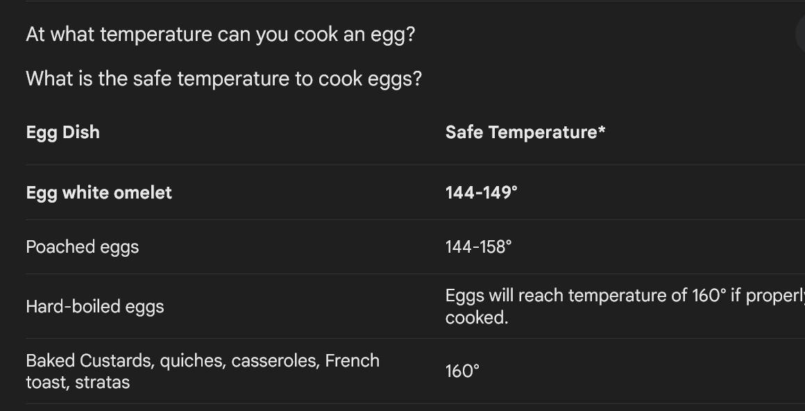
Task: Click the "Poached eggs" row label
Action: pyautogui.click(x=82, y=247)
